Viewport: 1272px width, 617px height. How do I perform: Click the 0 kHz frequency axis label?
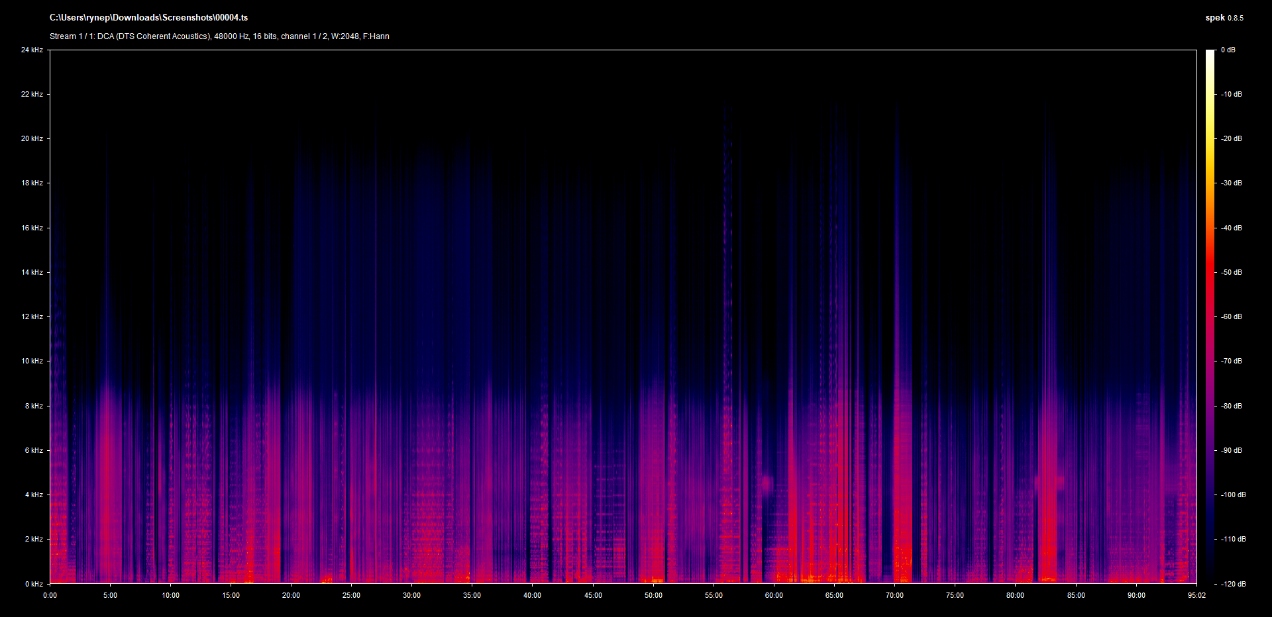click(x=34, y=584)
